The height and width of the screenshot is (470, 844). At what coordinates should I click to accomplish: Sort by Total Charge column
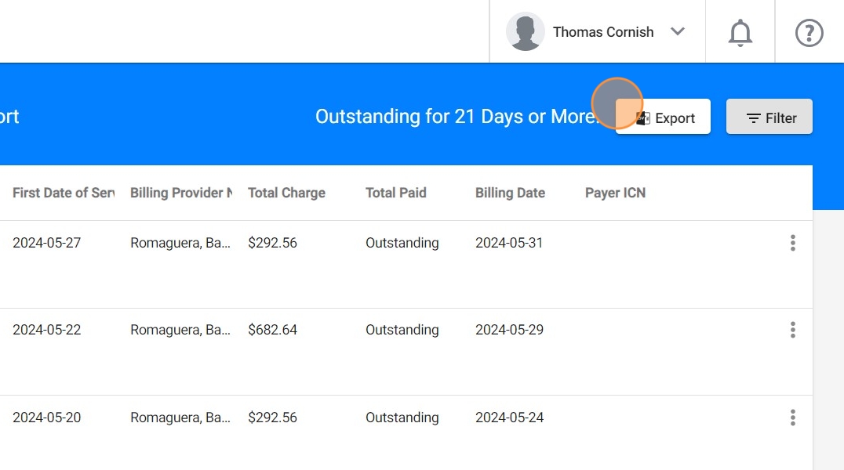[286, 193]
